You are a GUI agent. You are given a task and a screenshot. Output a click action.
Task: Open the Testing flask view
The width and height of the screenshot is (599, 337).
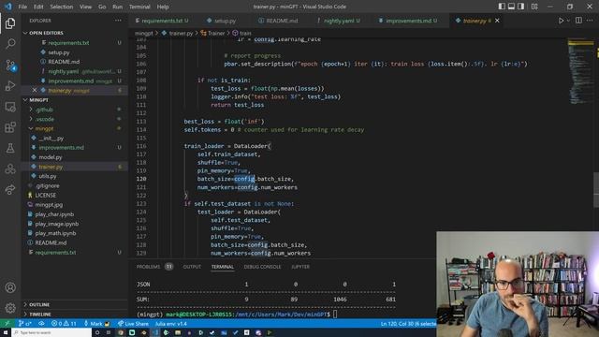pyautogui.click(x=10, y=148)
